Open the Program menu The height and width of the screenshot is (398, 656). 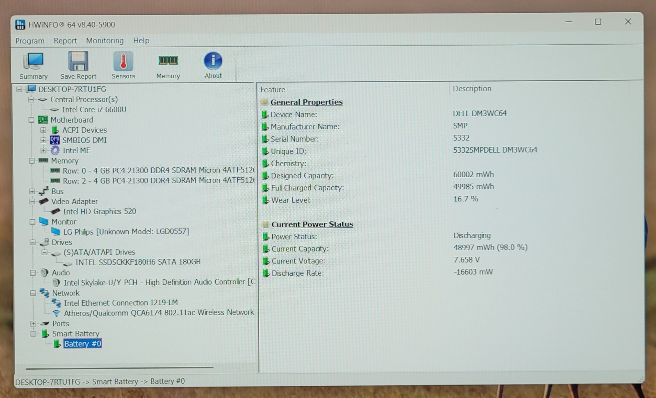click(30, 41)
